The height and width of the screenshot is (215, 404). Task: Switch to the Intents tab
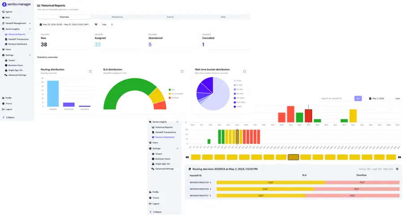pos(170,17)
